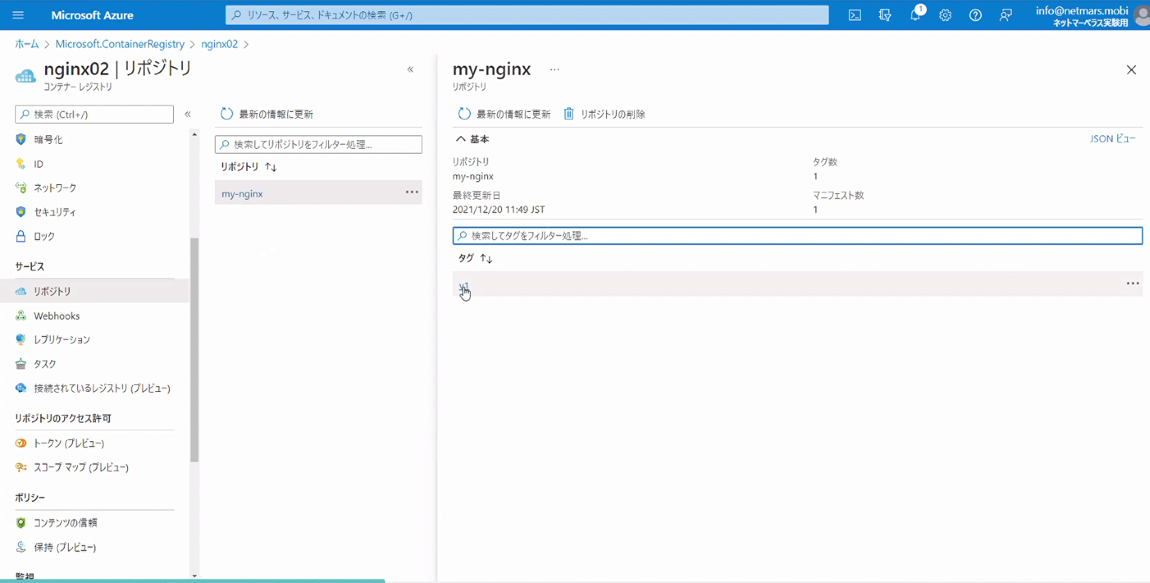The image size is (1150, 583).
Task: Refresh the repository list (最新の情報に更新)
Action: (x=267, y=114)
